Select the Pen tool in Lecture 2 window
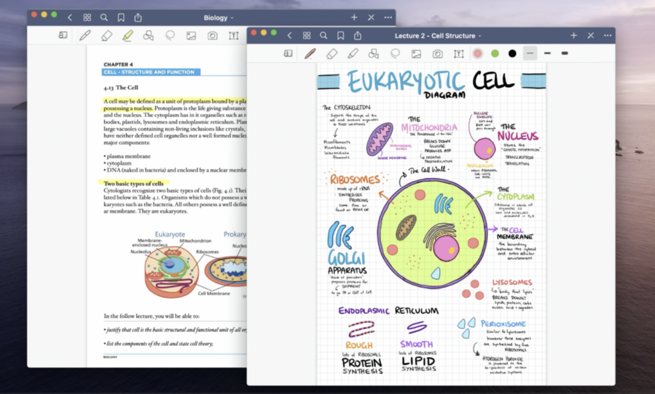 pos(310,53)
